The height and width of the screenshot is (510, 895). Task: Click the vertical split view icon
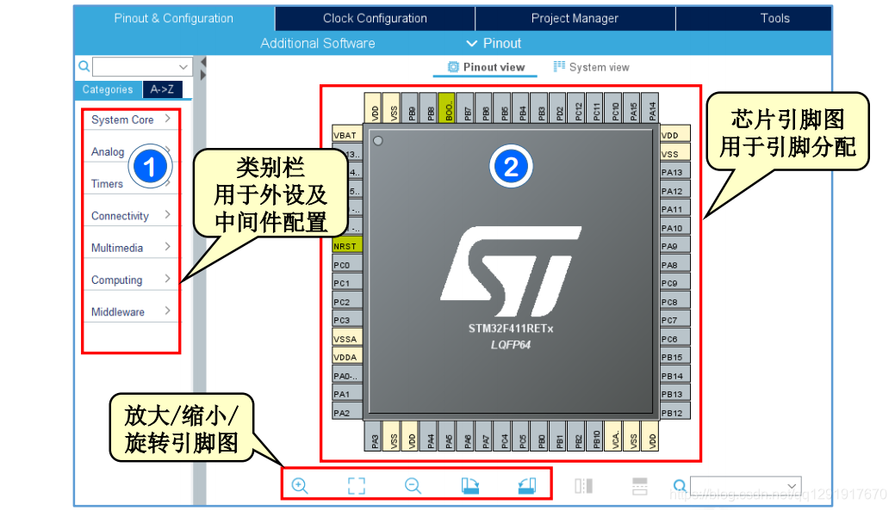pos(583,486)
